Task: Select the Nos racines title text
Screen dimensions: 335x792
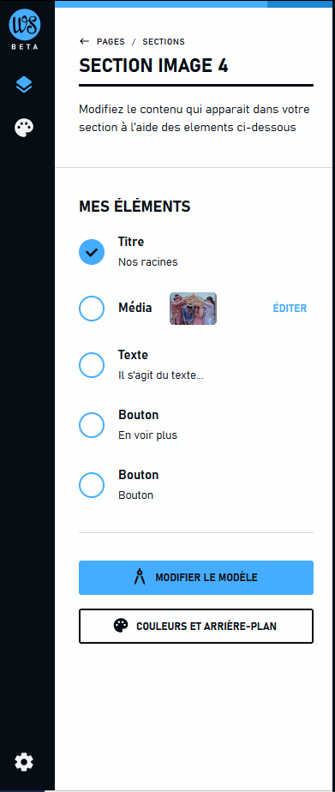Action: point(148,262)
